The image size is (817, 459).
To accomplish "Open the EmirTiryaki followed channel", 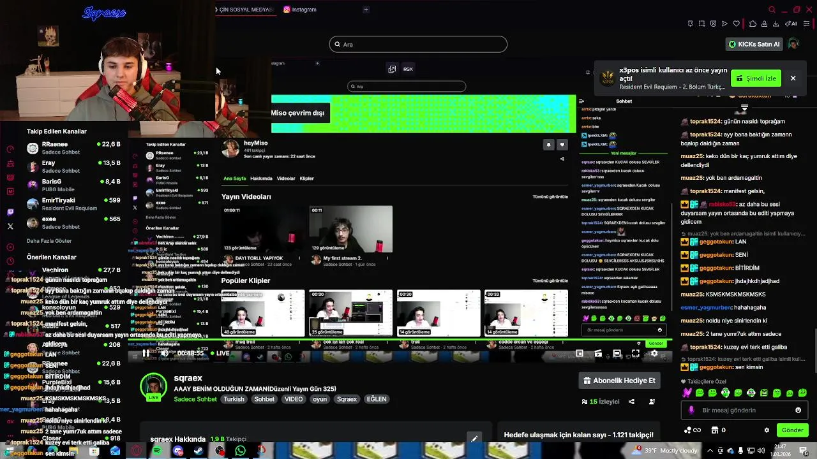I will click(x=73, y=203).
